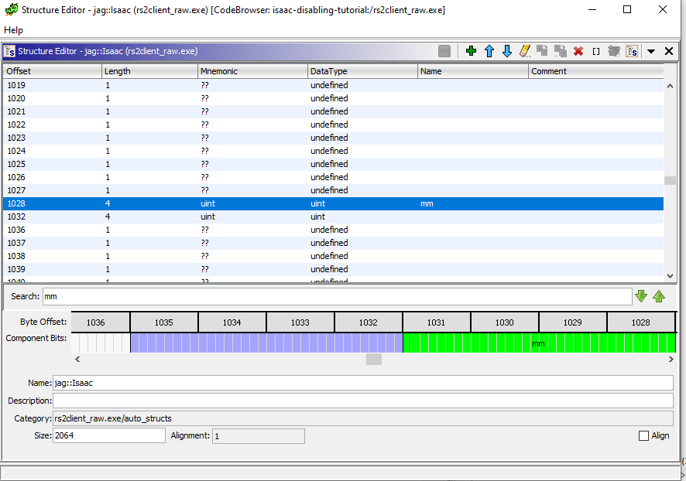
Task: Click the vertical scrollbar thumb in table
Action: point(670,180)
